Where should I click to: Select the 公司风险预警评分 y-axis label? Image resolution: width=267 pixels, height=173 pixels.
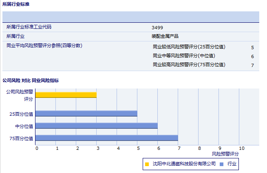coord(20,95)
